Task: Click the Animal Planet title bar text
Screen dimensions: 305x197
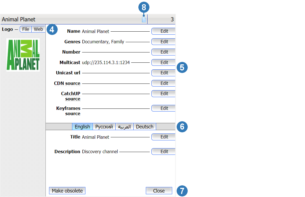Action: click(x=19, y=19)
